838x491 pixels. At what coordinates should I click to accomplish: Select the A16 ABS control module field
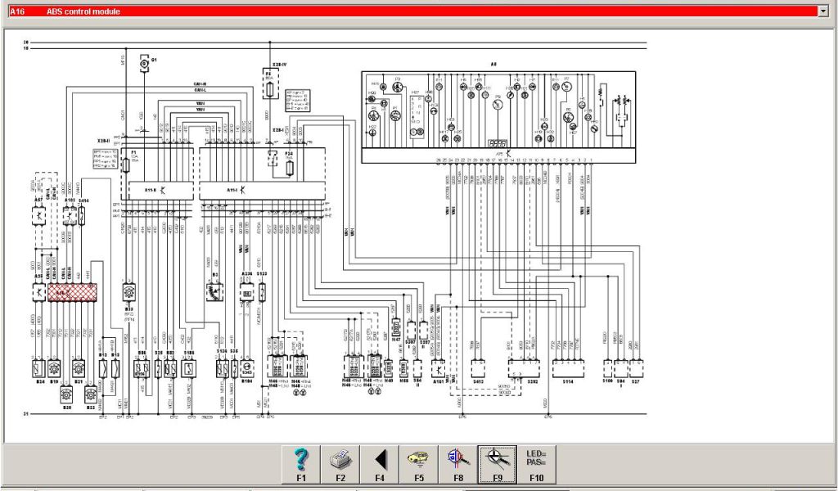[x=409, y=11]
